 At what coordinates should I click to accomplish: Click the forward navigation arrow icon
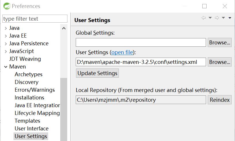pyautogui.click(x=217, y=18)
